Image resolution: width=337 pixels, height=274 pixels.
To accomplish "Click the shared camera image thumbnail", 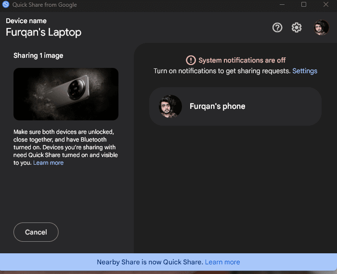I will pos(66,94).
